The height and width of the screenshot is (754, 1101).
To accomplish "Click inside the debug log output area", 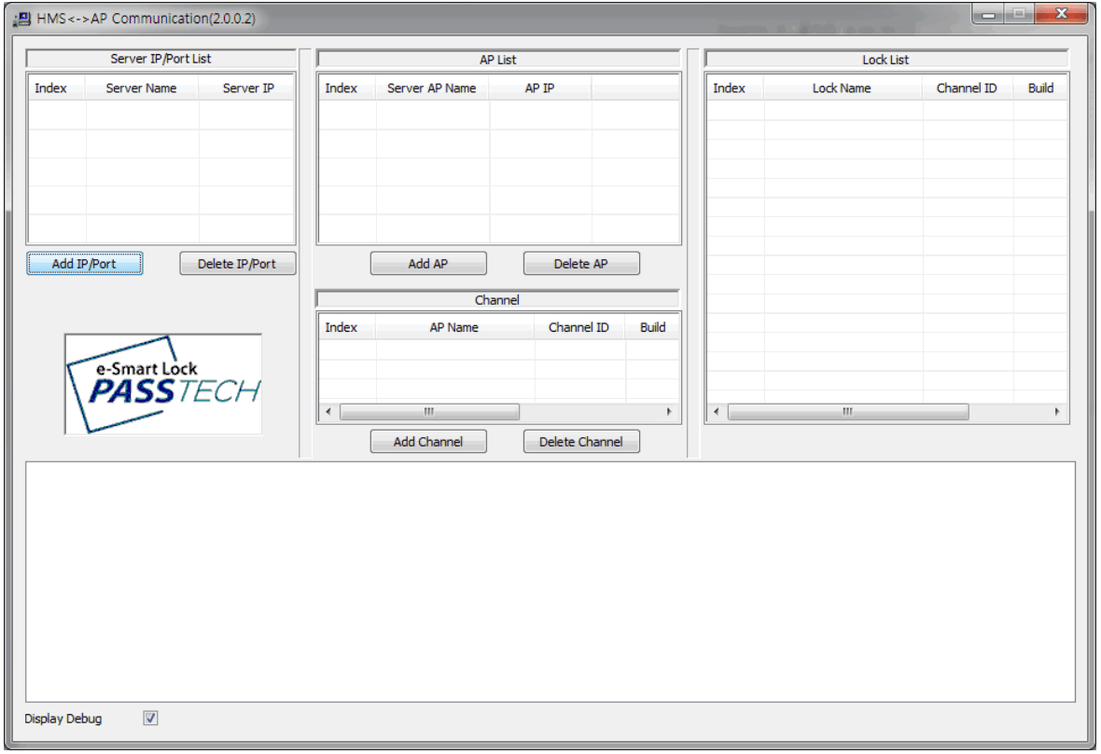I will [550, 578].
